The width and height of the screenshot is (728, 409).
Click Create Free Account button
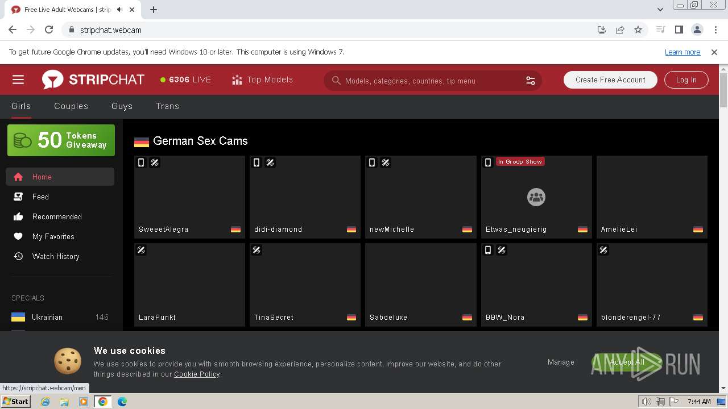coord(610,80)
